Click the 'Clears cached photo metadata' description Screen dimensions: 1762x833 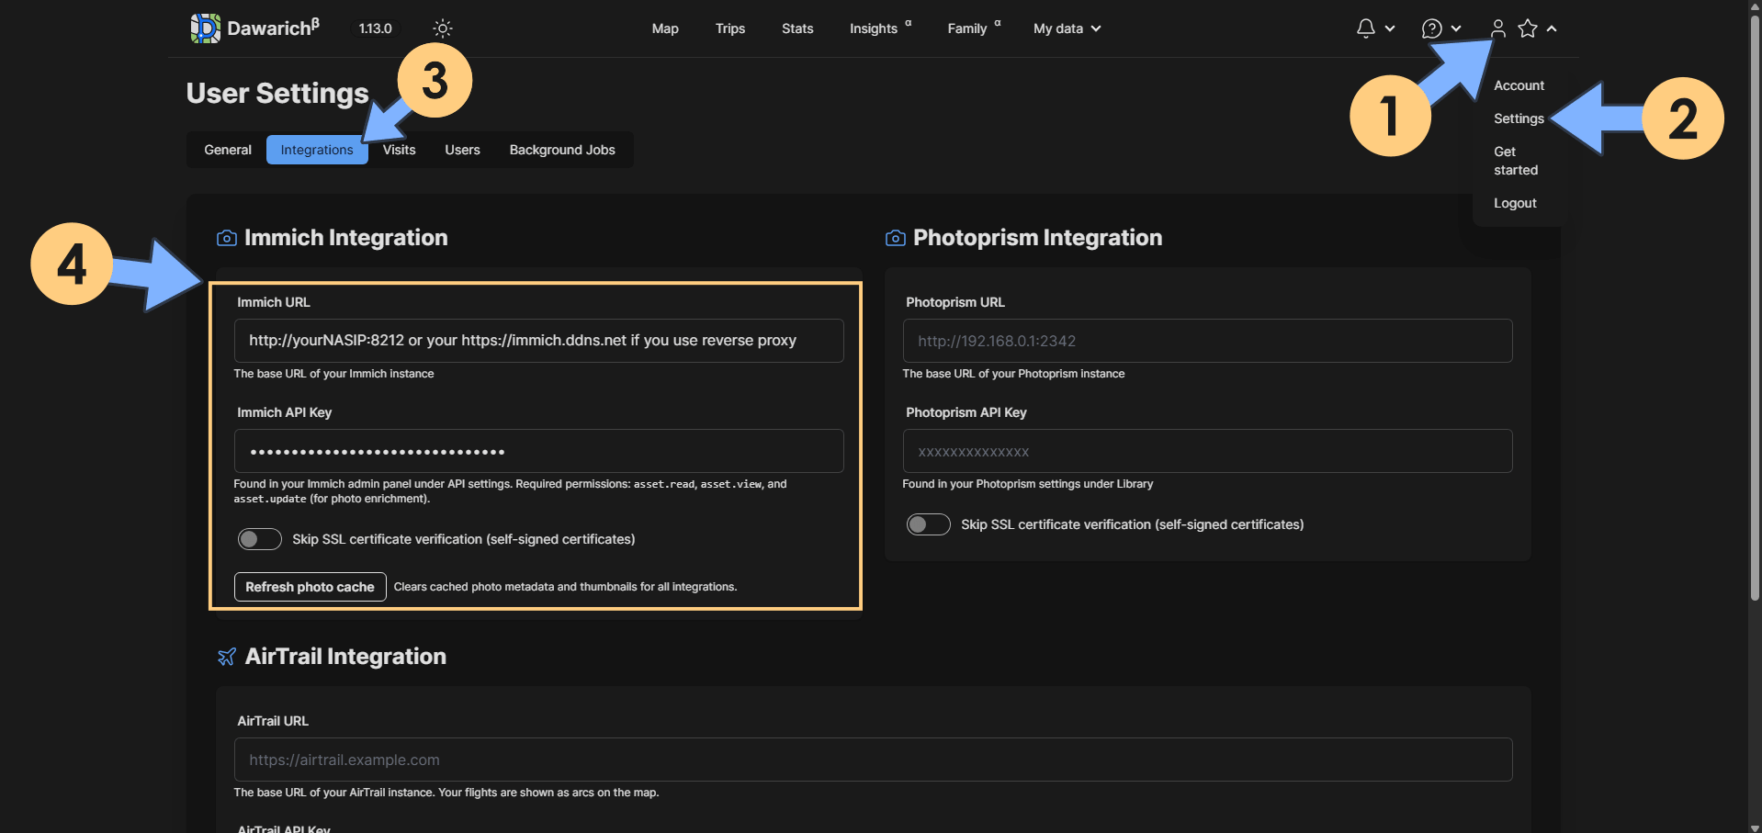click(566, 587)
